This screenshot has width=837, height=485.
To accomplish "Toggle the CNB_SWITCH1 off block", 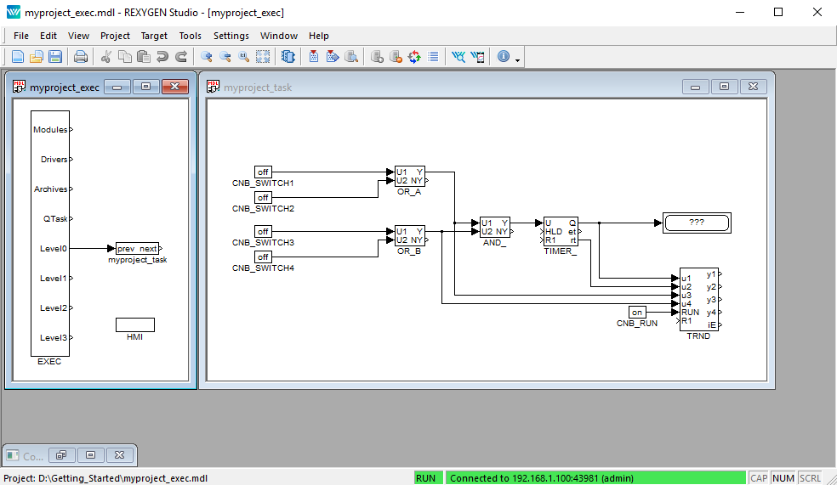I will click(x=264, y=172).
